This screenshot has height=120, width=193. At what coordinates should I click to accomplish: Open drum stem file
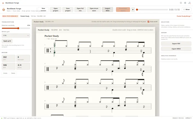coord(94,10)
